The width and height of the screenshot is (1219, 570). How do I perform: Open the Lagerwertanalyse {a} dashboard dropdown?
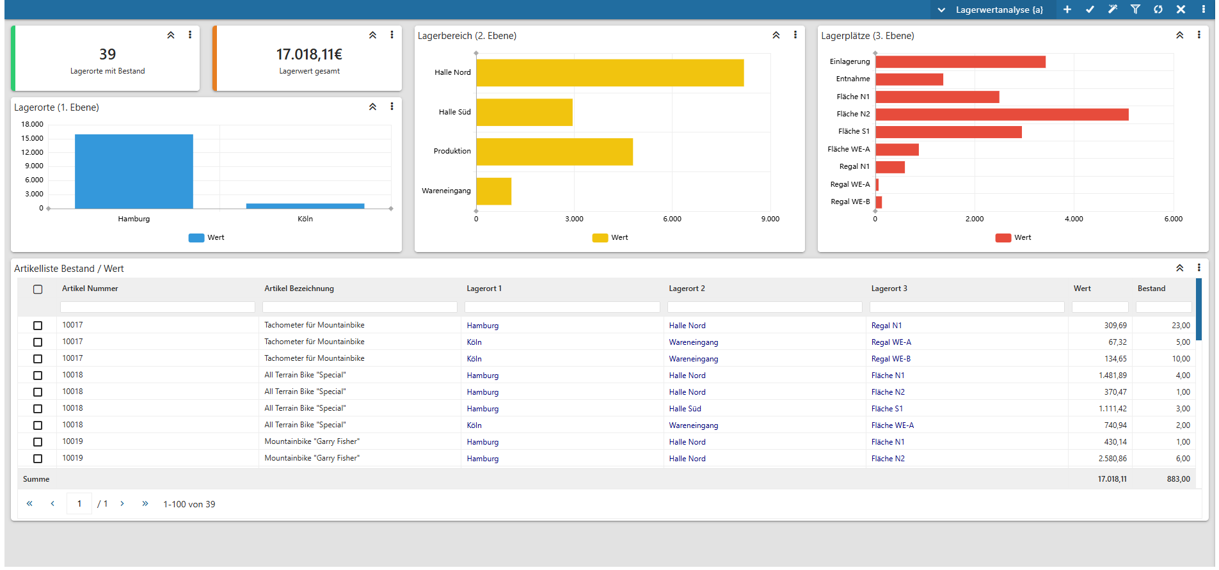(991, 10)
